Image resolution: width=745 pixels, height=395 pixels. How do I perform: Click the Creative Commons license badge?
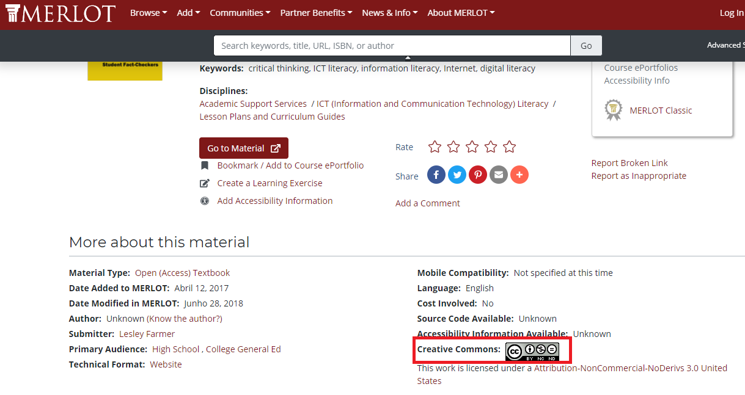point(532,352)
